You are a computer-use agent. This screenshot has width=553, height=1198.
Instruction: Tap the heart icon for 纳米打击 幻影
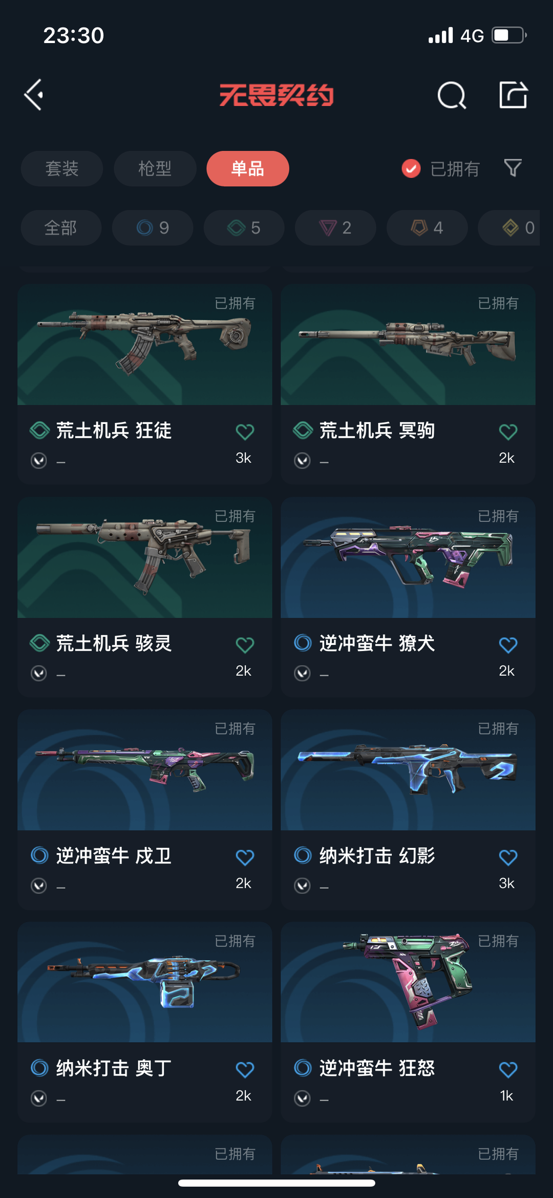pyautogui.click(x=508, y=857)
